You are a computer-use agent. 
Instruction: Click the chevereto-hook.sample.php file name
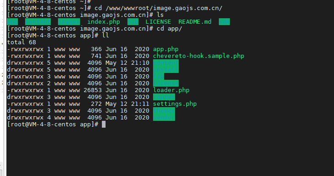tap(198, 56)
